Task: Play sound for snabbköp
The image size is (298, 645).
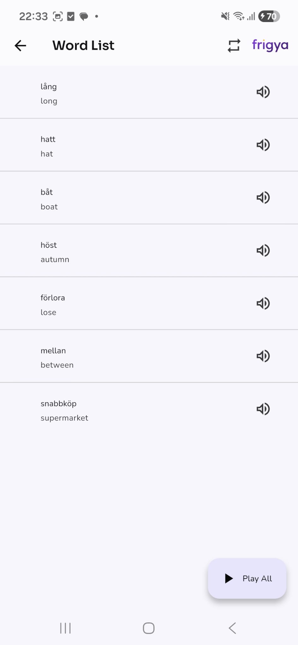Action: 263,409
